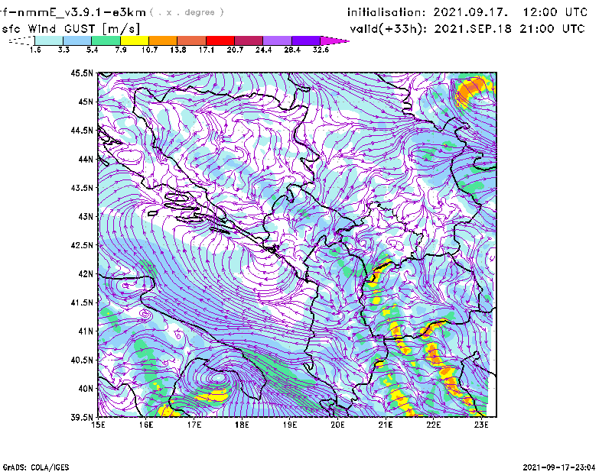This screenshot has width=612, height=472.
Task: Click the legend value 10.7
Action: tap(149, 50)
